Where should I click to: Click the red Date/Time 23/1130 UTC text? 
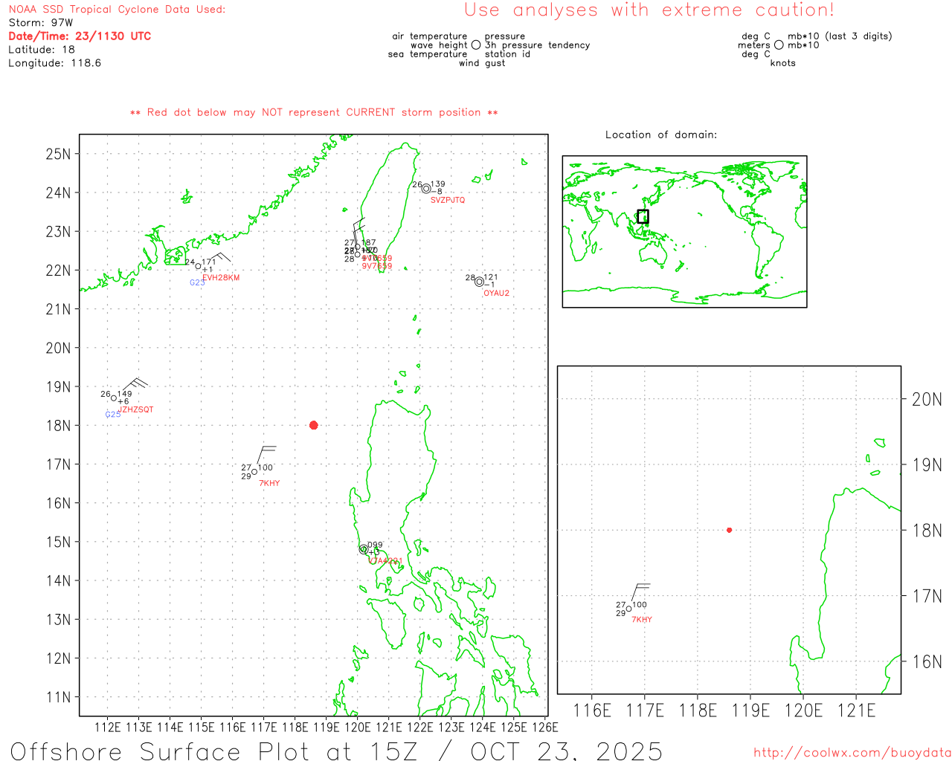point(80,36)
